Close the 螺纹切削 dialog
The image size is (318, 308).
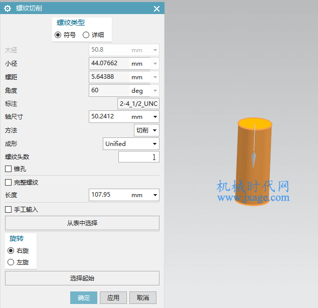156,9
